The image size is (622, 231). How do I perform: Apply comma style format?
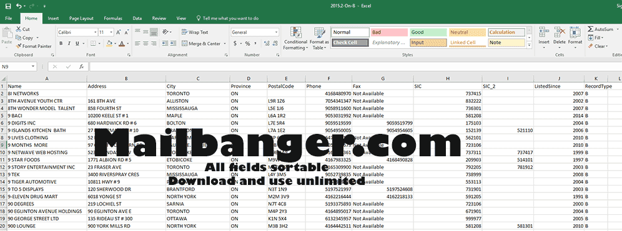(x=256, y=44)
